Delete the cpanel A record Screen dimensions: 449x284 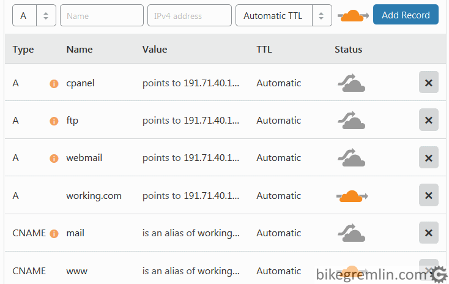click(x=429, y=82)
